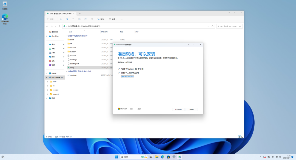Image resolution: width=296 pixels, height=160 pixels.
Task: Click the volume icon in system tray
Action: (280, 157)
